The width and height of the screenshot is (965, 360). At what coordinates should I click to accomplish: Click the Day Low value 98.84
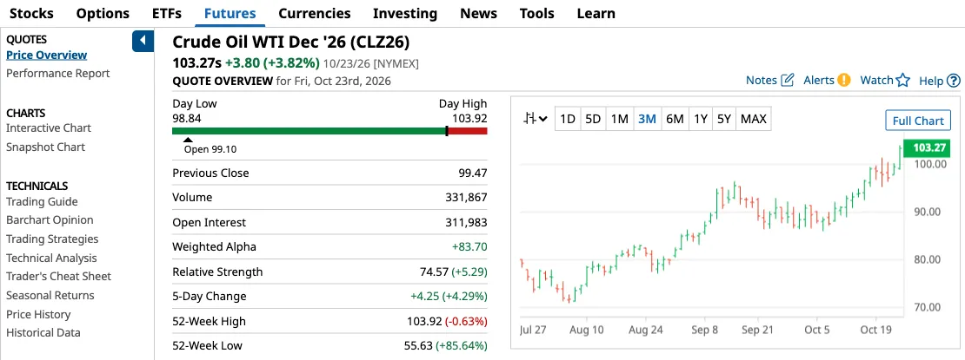click(x=186, y=117)
